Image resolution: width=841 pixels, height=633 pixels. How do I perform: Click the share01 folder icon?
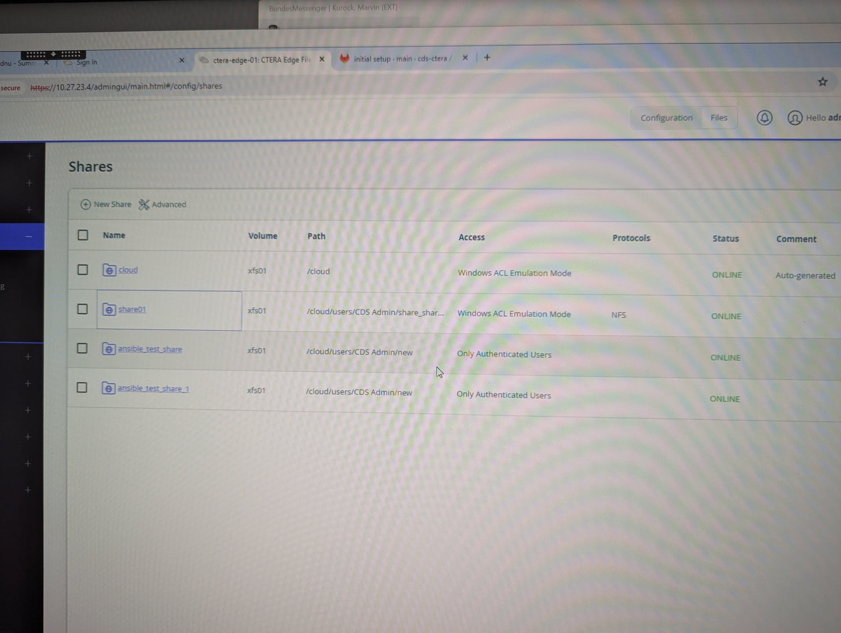pos(109,309)
